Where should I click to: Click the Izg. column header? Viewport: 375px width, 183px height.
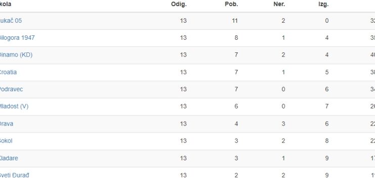[323, 5]
